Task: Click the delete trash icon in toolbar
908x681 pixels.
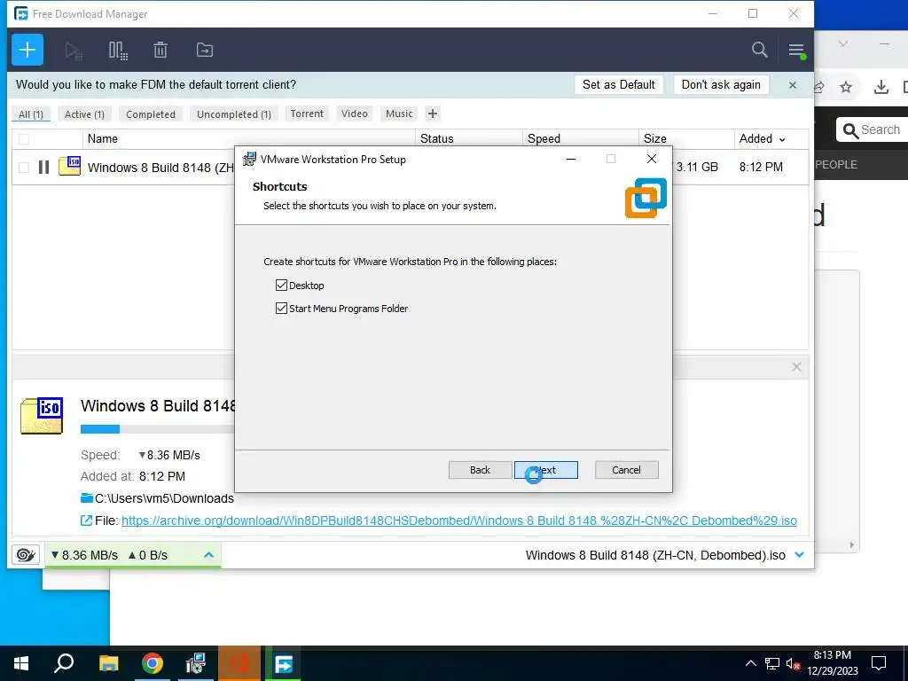Action: click(x=160, y=51)
